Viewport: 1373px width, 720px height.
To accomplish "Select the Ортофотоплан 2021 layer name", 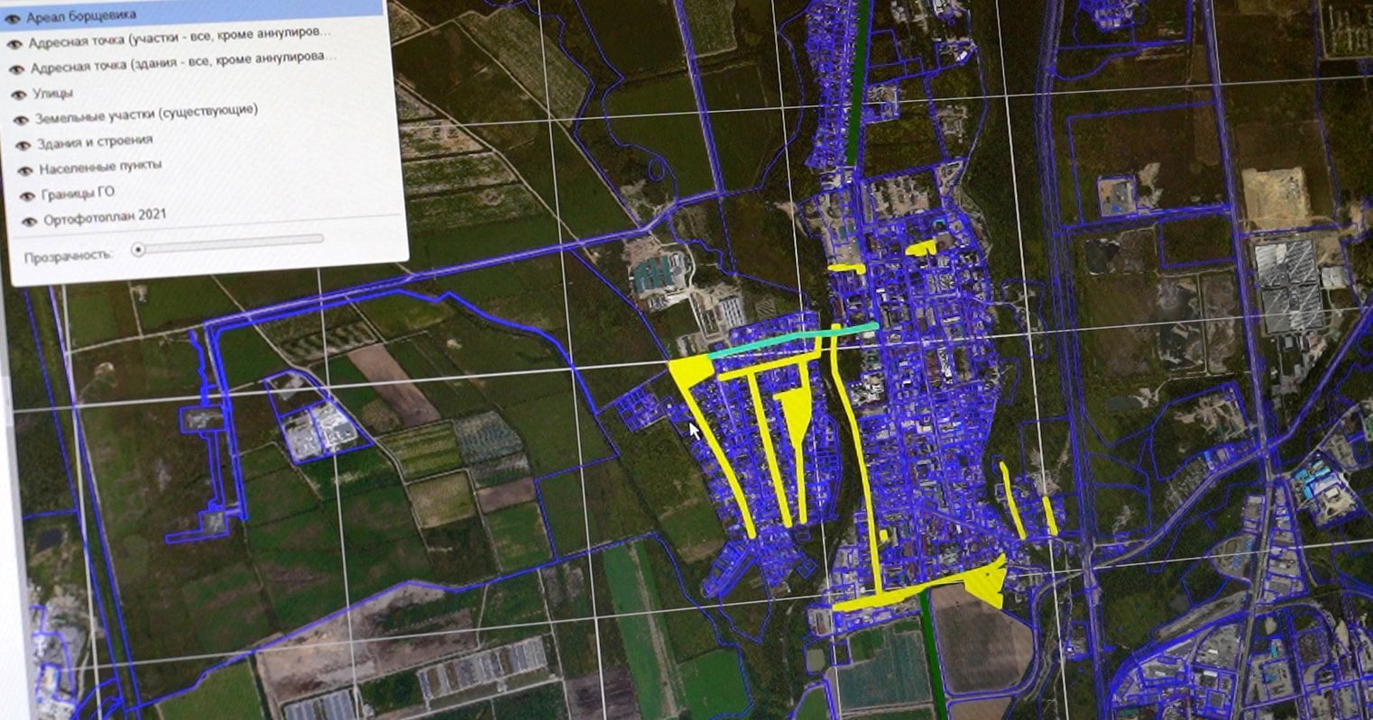I will (105, 216).
